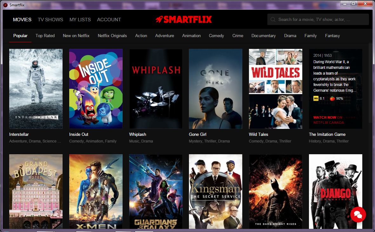Screen dimensions: 375x232
Task: Switch to the Drama genre tab
Action: 290,36
